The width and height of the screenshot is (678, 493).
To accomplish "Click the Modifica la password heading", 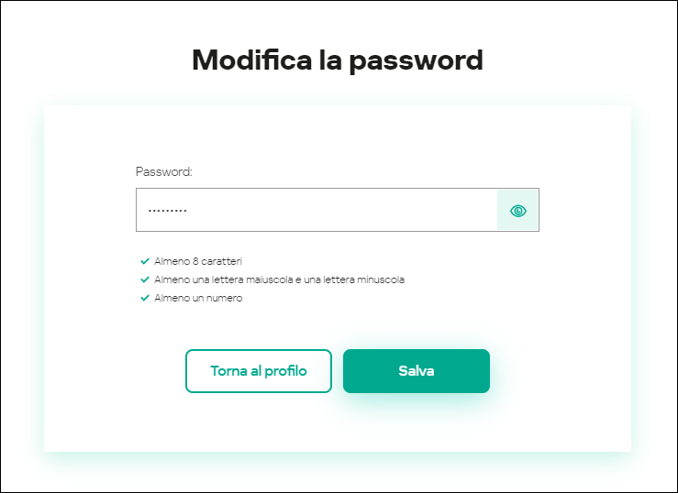I will (338, 60).
